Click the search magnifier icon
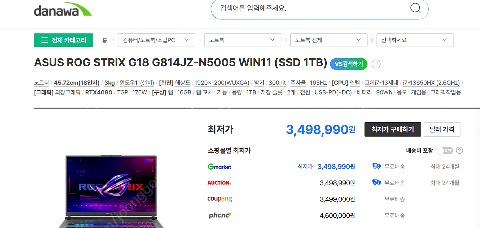Image resolution: width=480 pixels, height=228 pixels. coord(415,8)
